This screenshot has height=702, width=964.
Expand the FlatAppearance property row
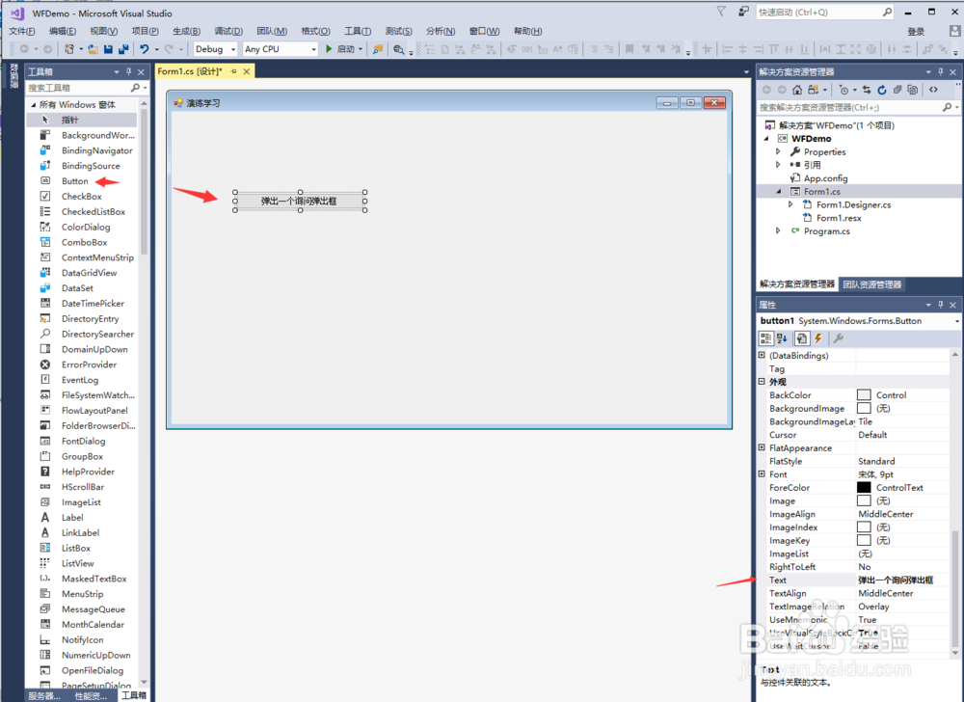tap(762, 447)
